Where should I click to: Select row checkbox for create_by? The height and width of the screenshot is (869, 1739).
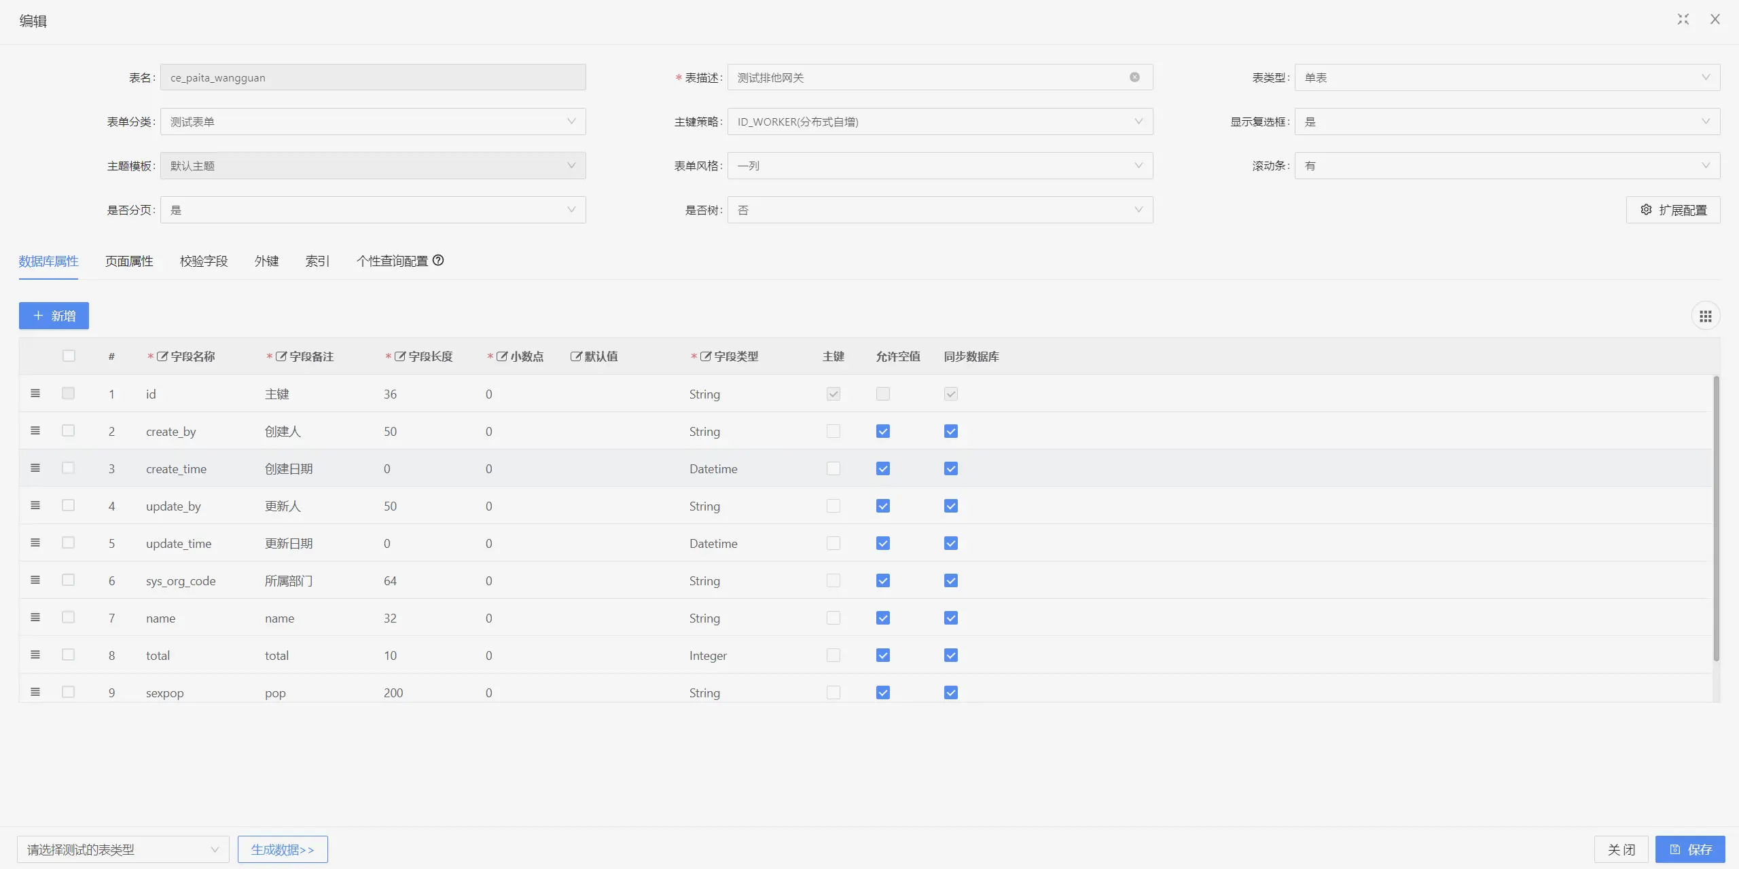(68, 430)
